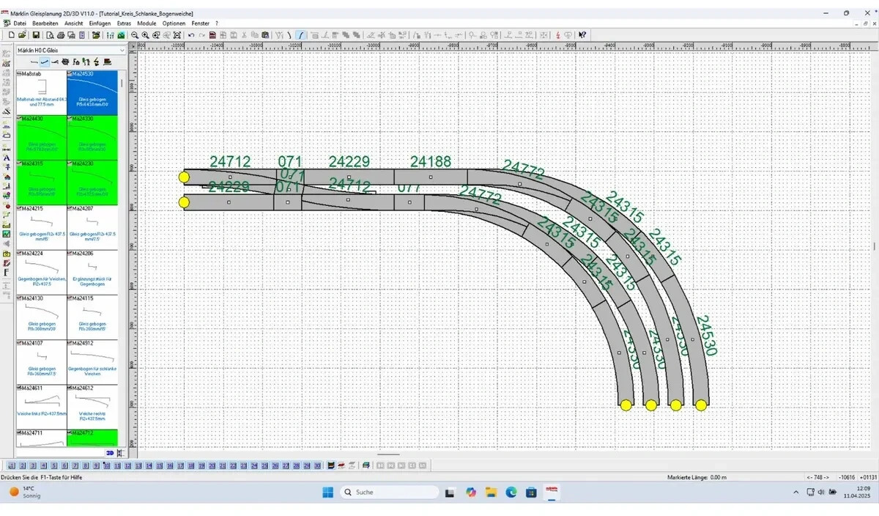
Task: Select turnout track category icon
Action: click(x=55, y=62)
